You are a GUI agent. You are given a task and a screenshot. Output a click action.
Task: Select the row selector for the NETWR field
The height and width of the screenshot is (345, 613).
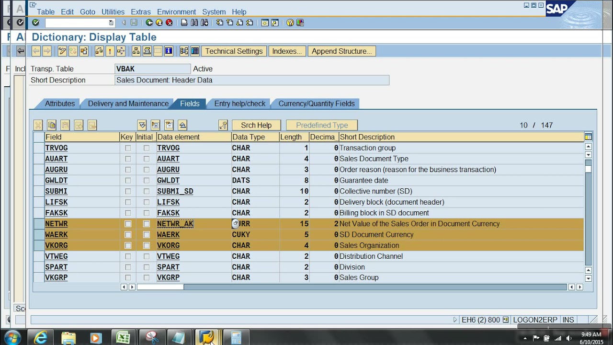[38, 224]
